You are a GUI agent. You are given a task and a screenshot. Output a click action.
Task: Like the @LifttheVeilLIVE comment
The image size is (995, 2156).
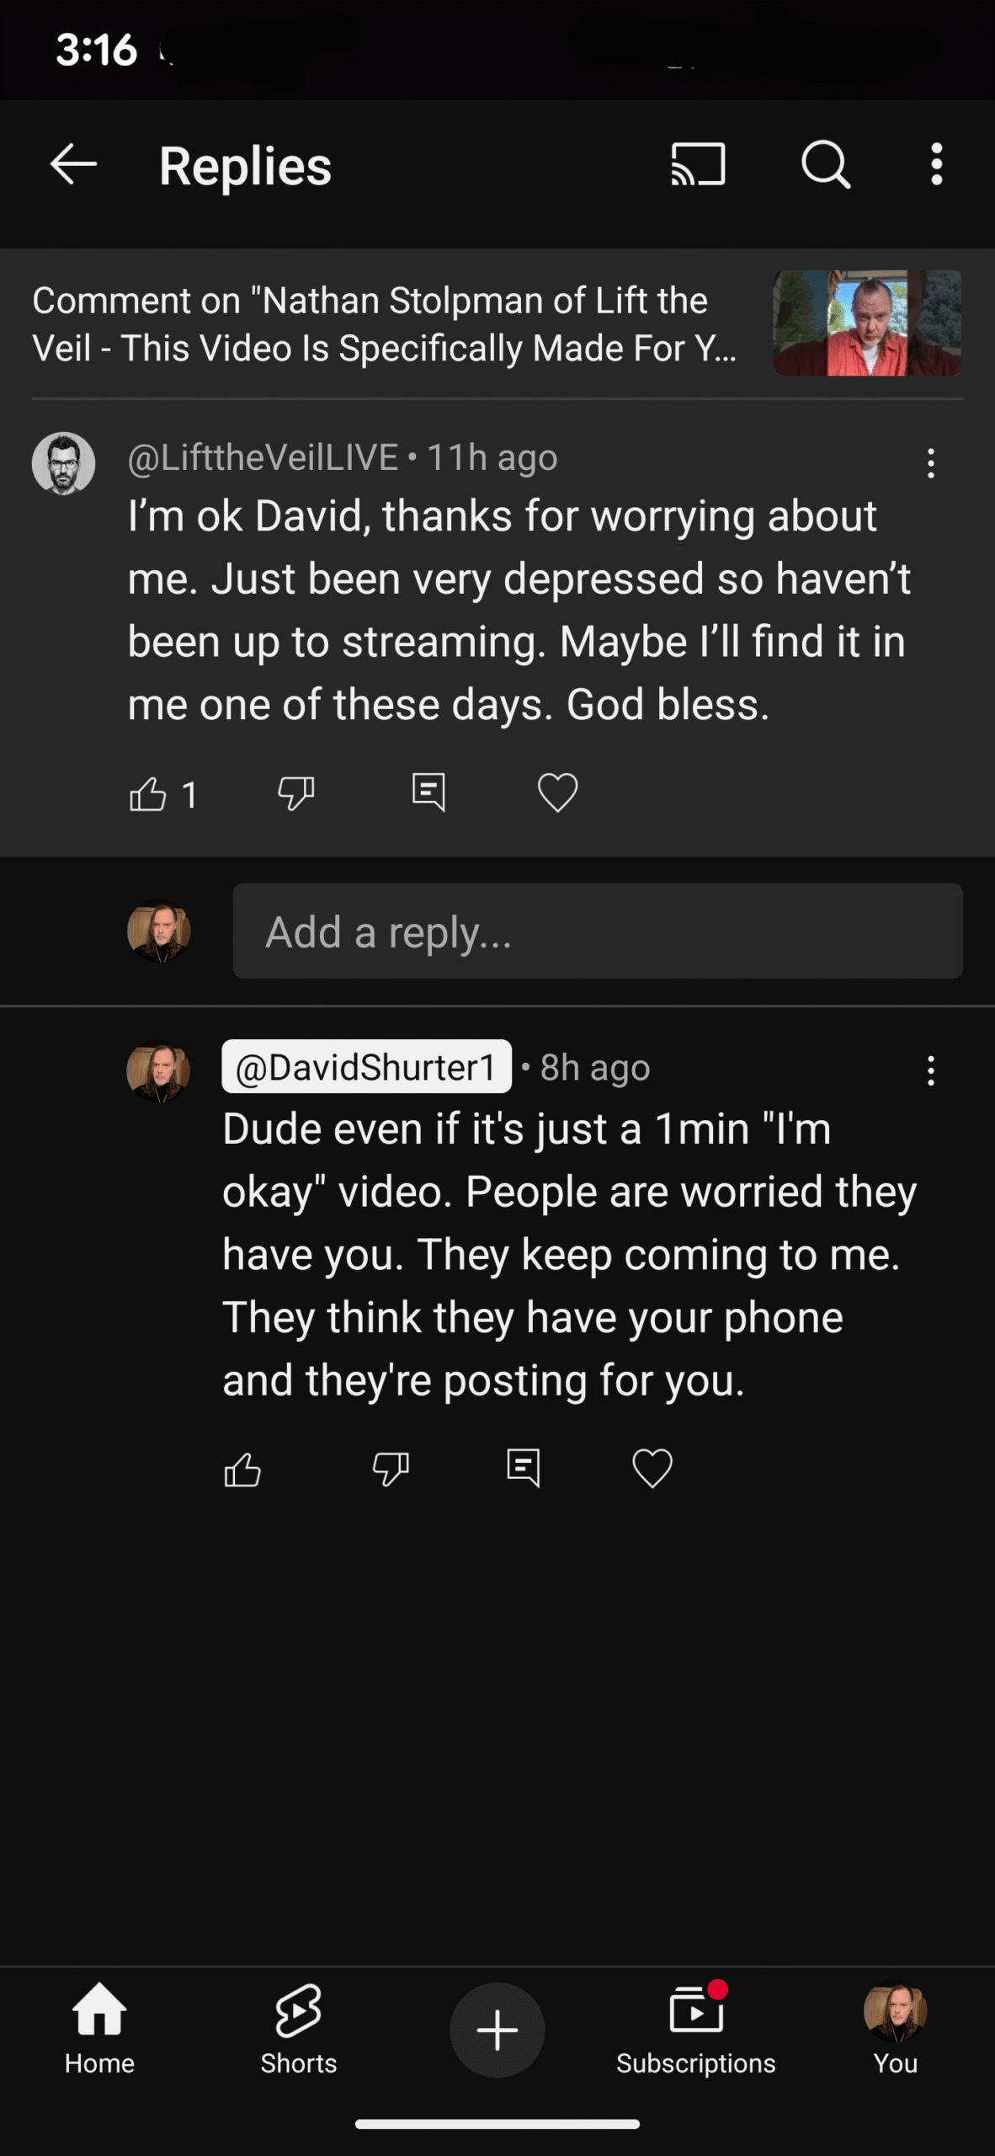pyautogui.click(x=148, y=793)
